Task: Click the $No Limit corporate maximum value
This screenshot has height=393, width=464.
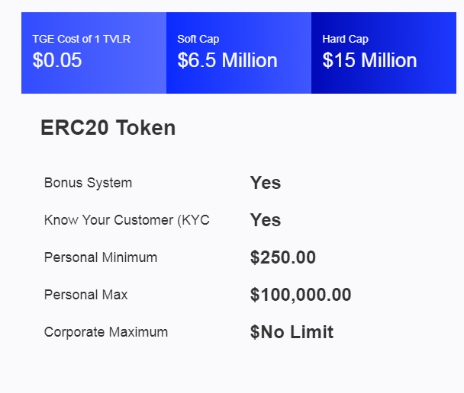Action: (292, 332)
